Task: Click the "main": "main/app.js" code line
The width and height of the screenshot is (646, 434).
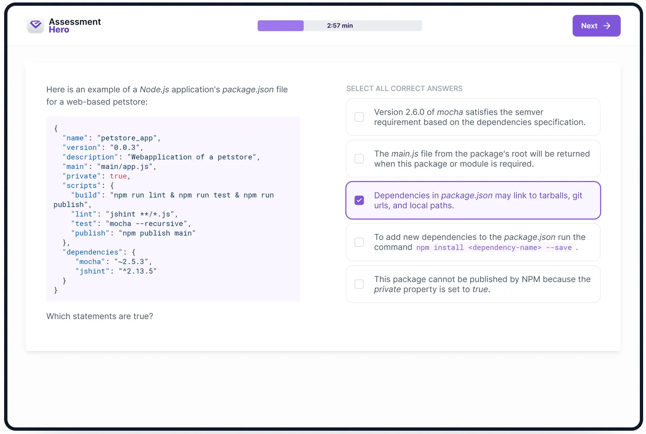Action: (x=109, y=166)
